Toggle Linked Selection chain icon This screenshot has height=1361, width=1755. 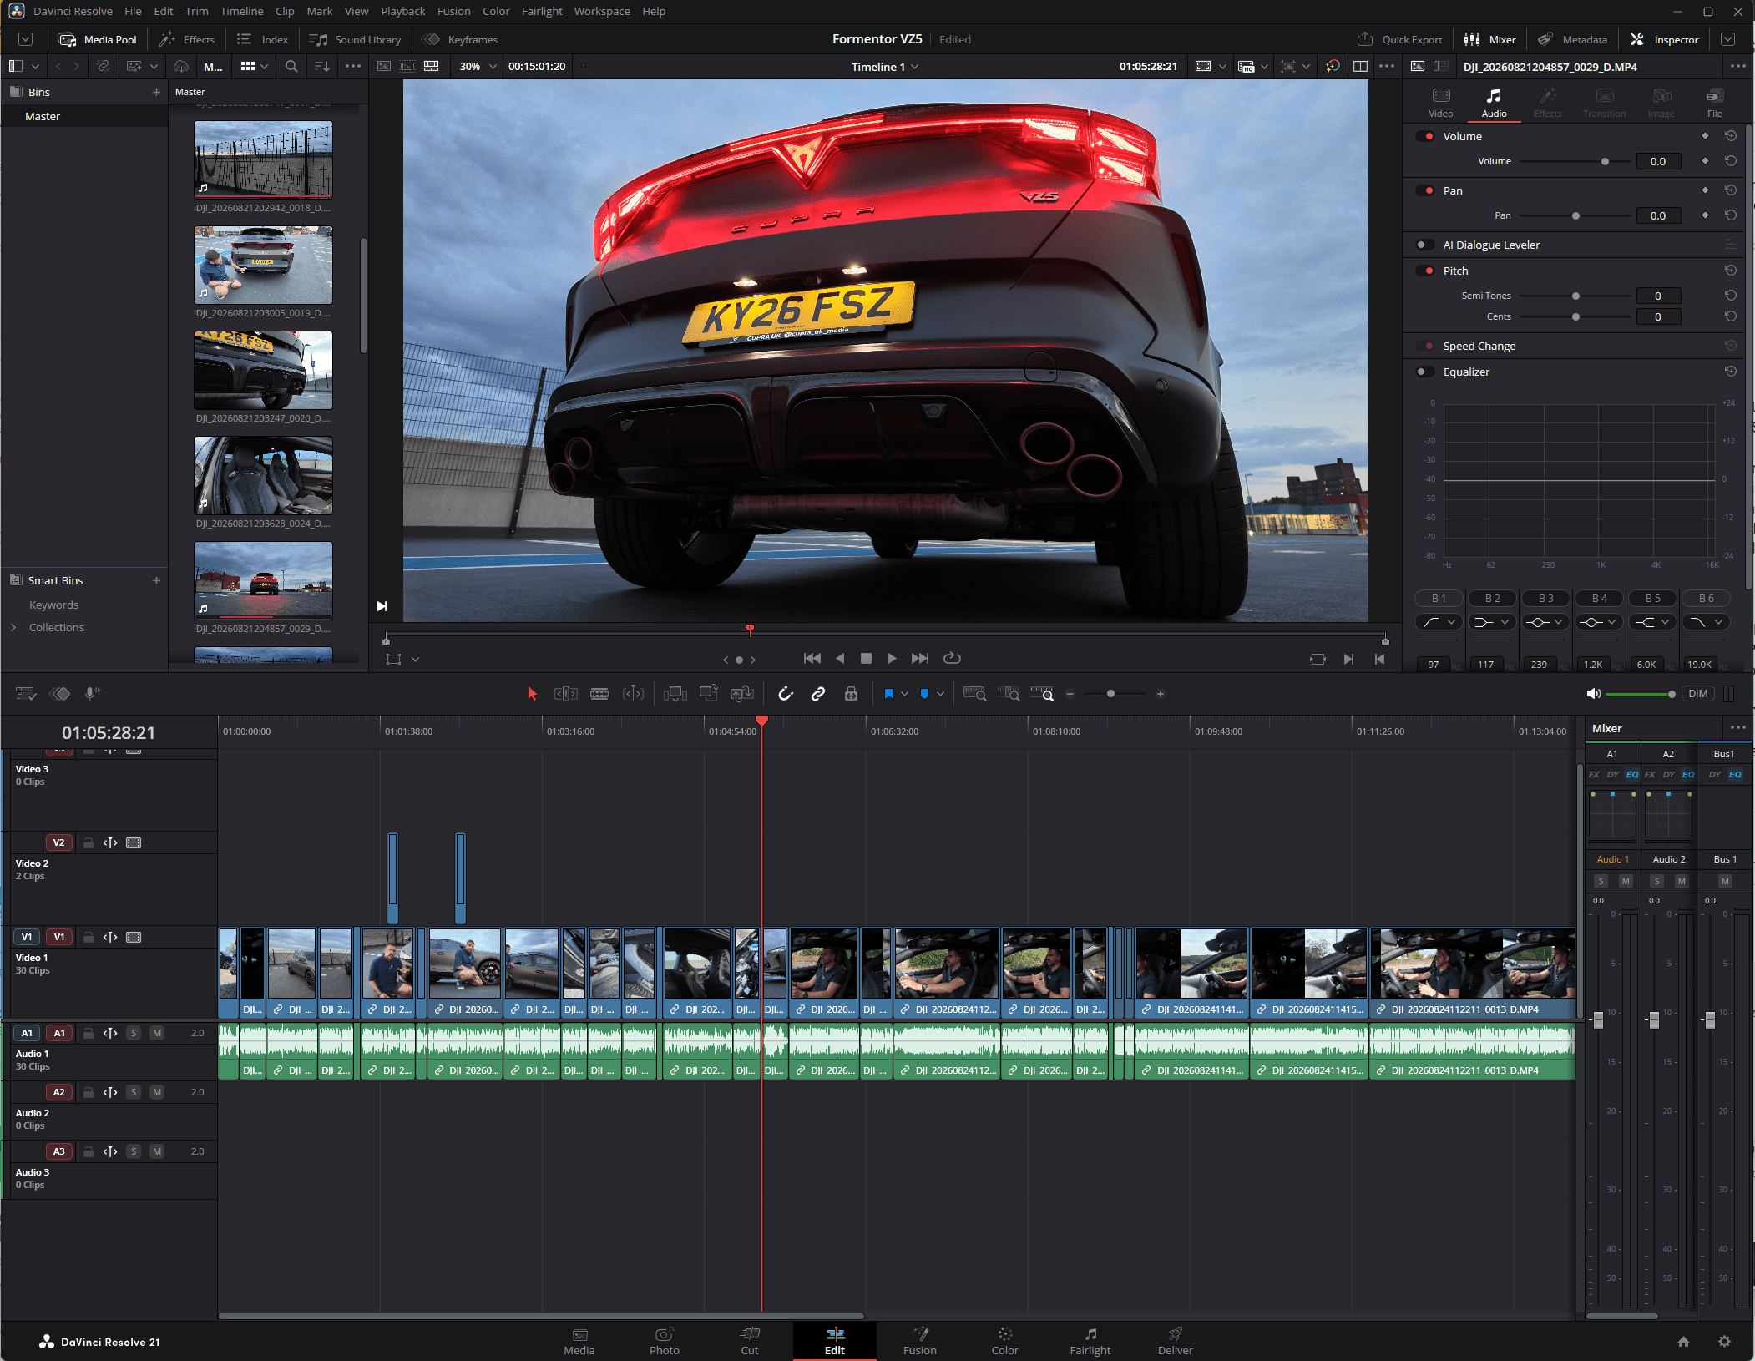tap(818, 694)
